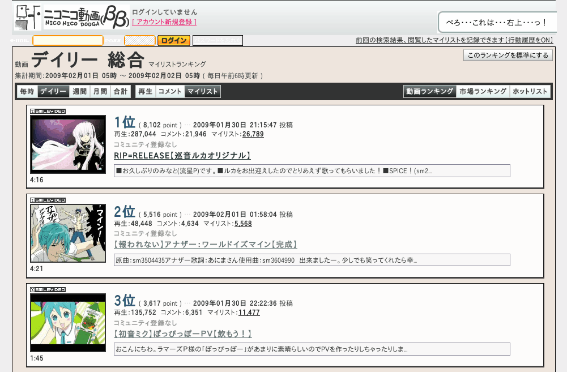
Task: Open 【初音ミク】ぽっぴっぽーPV【飲もう!】 link
Action: 182,333
